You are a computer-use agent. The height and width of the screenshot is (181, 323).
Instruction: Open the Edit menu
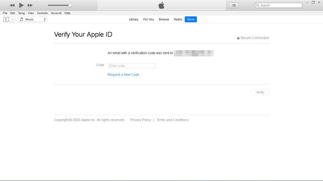click(x=13, y=13)
